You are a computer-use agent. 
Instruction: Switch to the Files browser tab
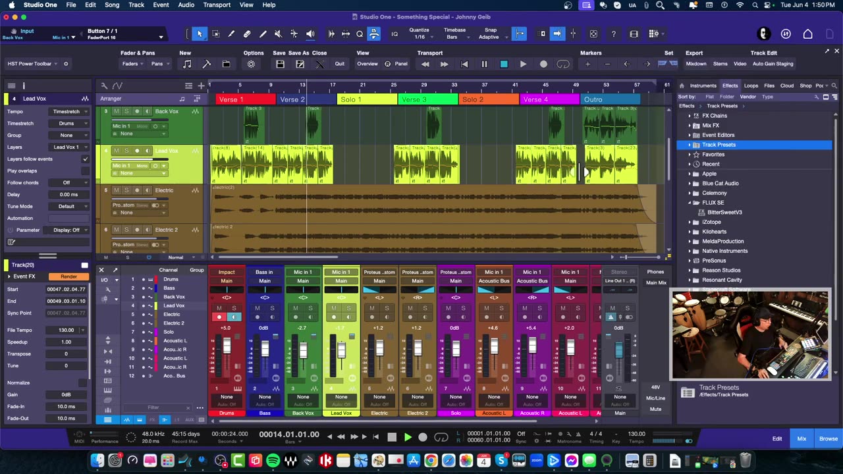tap(769, 86)
